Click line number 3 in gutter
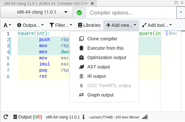 [8, 46]
